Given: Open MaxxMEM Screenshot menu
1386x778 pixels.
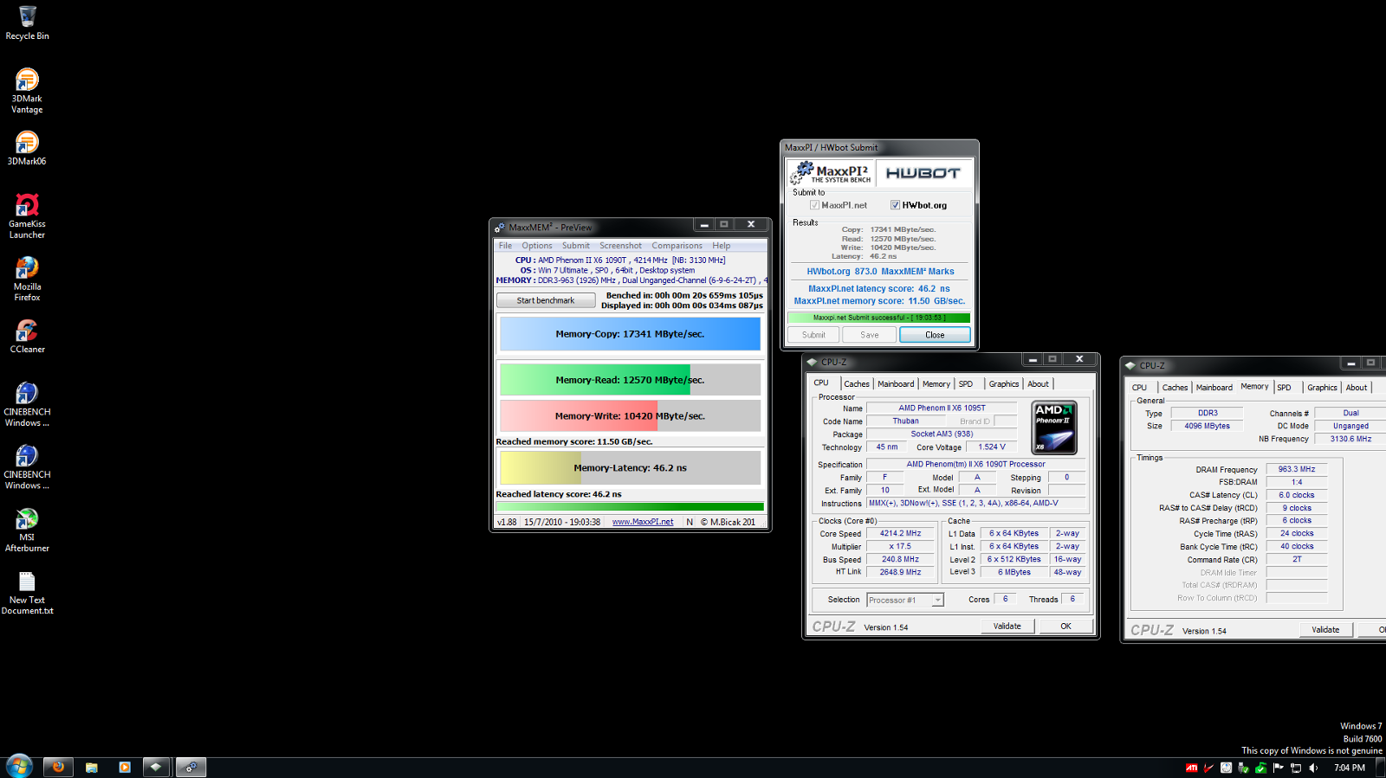Looking at the screenshot, I should pos(620,246).
